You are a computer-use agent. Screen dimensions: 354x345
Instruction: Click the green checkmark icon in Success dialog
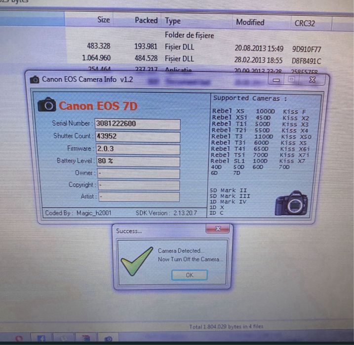(x=136, y=261)
